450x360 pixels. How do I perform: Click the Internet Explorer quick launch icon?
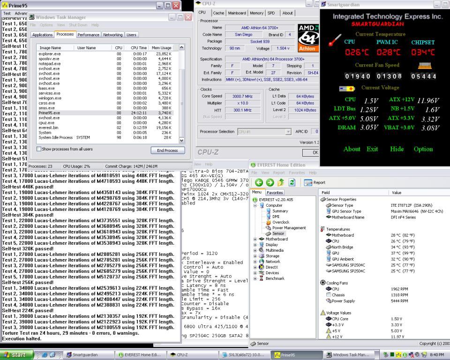[x=45, y=355]
